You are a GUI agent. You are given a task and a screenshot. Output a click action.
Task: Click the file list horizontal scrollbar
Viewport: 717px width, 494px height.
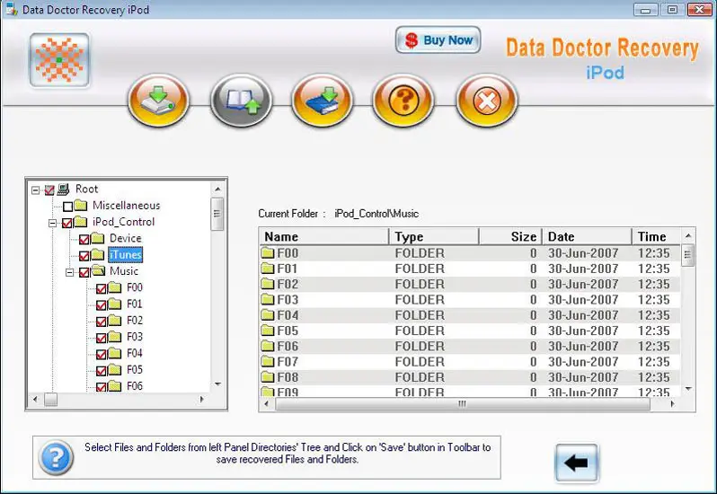[x=463, y=404]
